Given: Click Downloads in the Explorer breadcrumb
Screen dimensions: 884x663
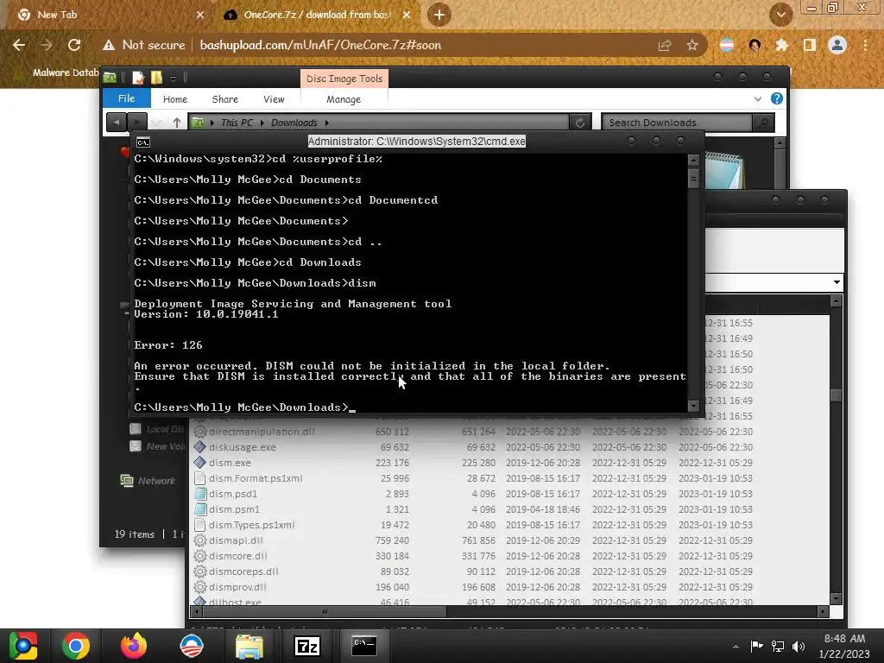Looking at the screenshot, I should click(294, 123).
